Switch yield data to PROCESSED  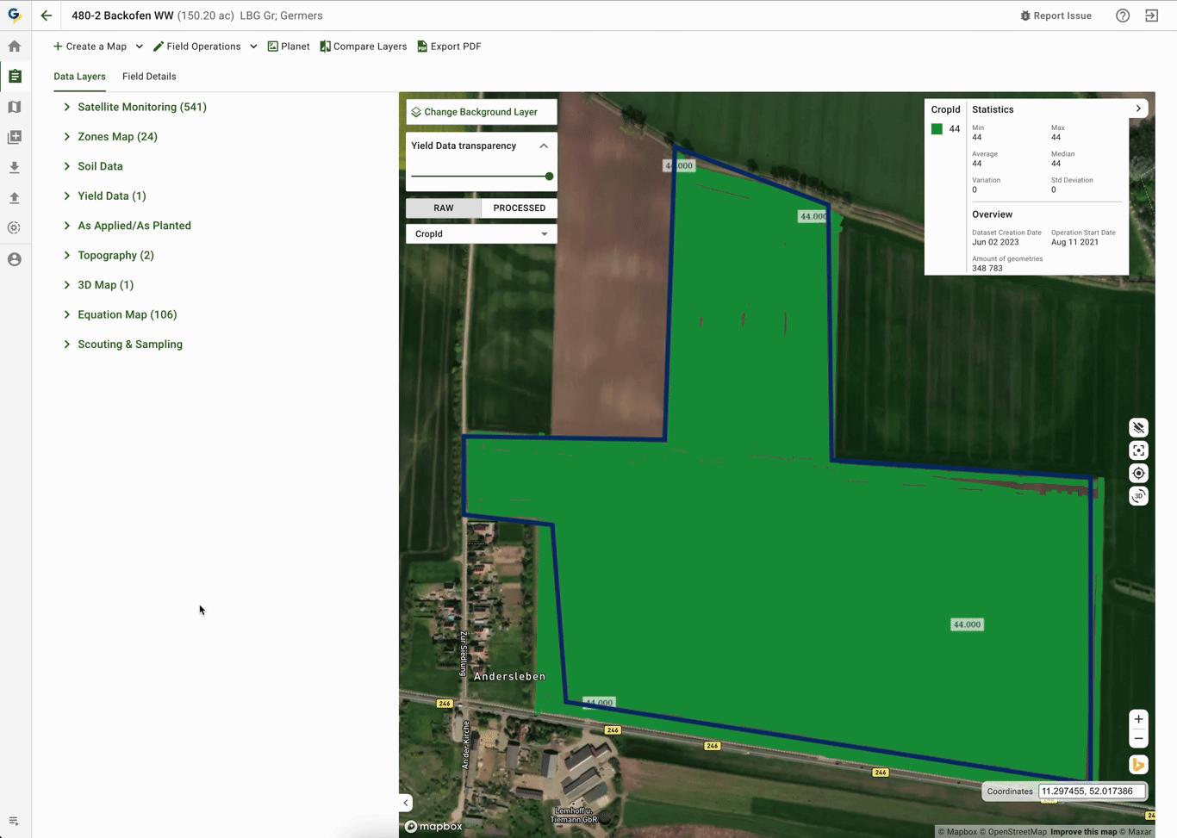click(x=519, y=208)
